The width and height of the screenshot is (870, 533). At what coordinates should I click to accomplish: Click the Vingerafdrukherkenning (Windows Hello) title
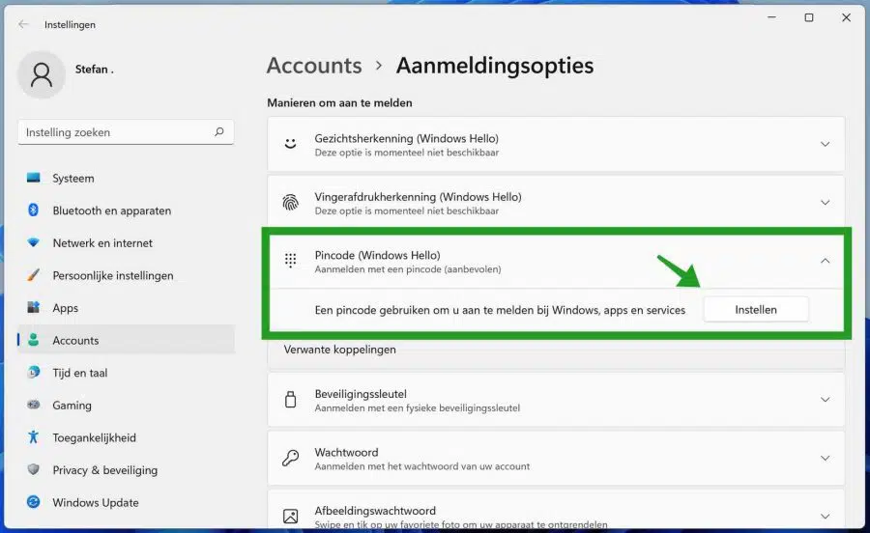(x=418, y=197)
